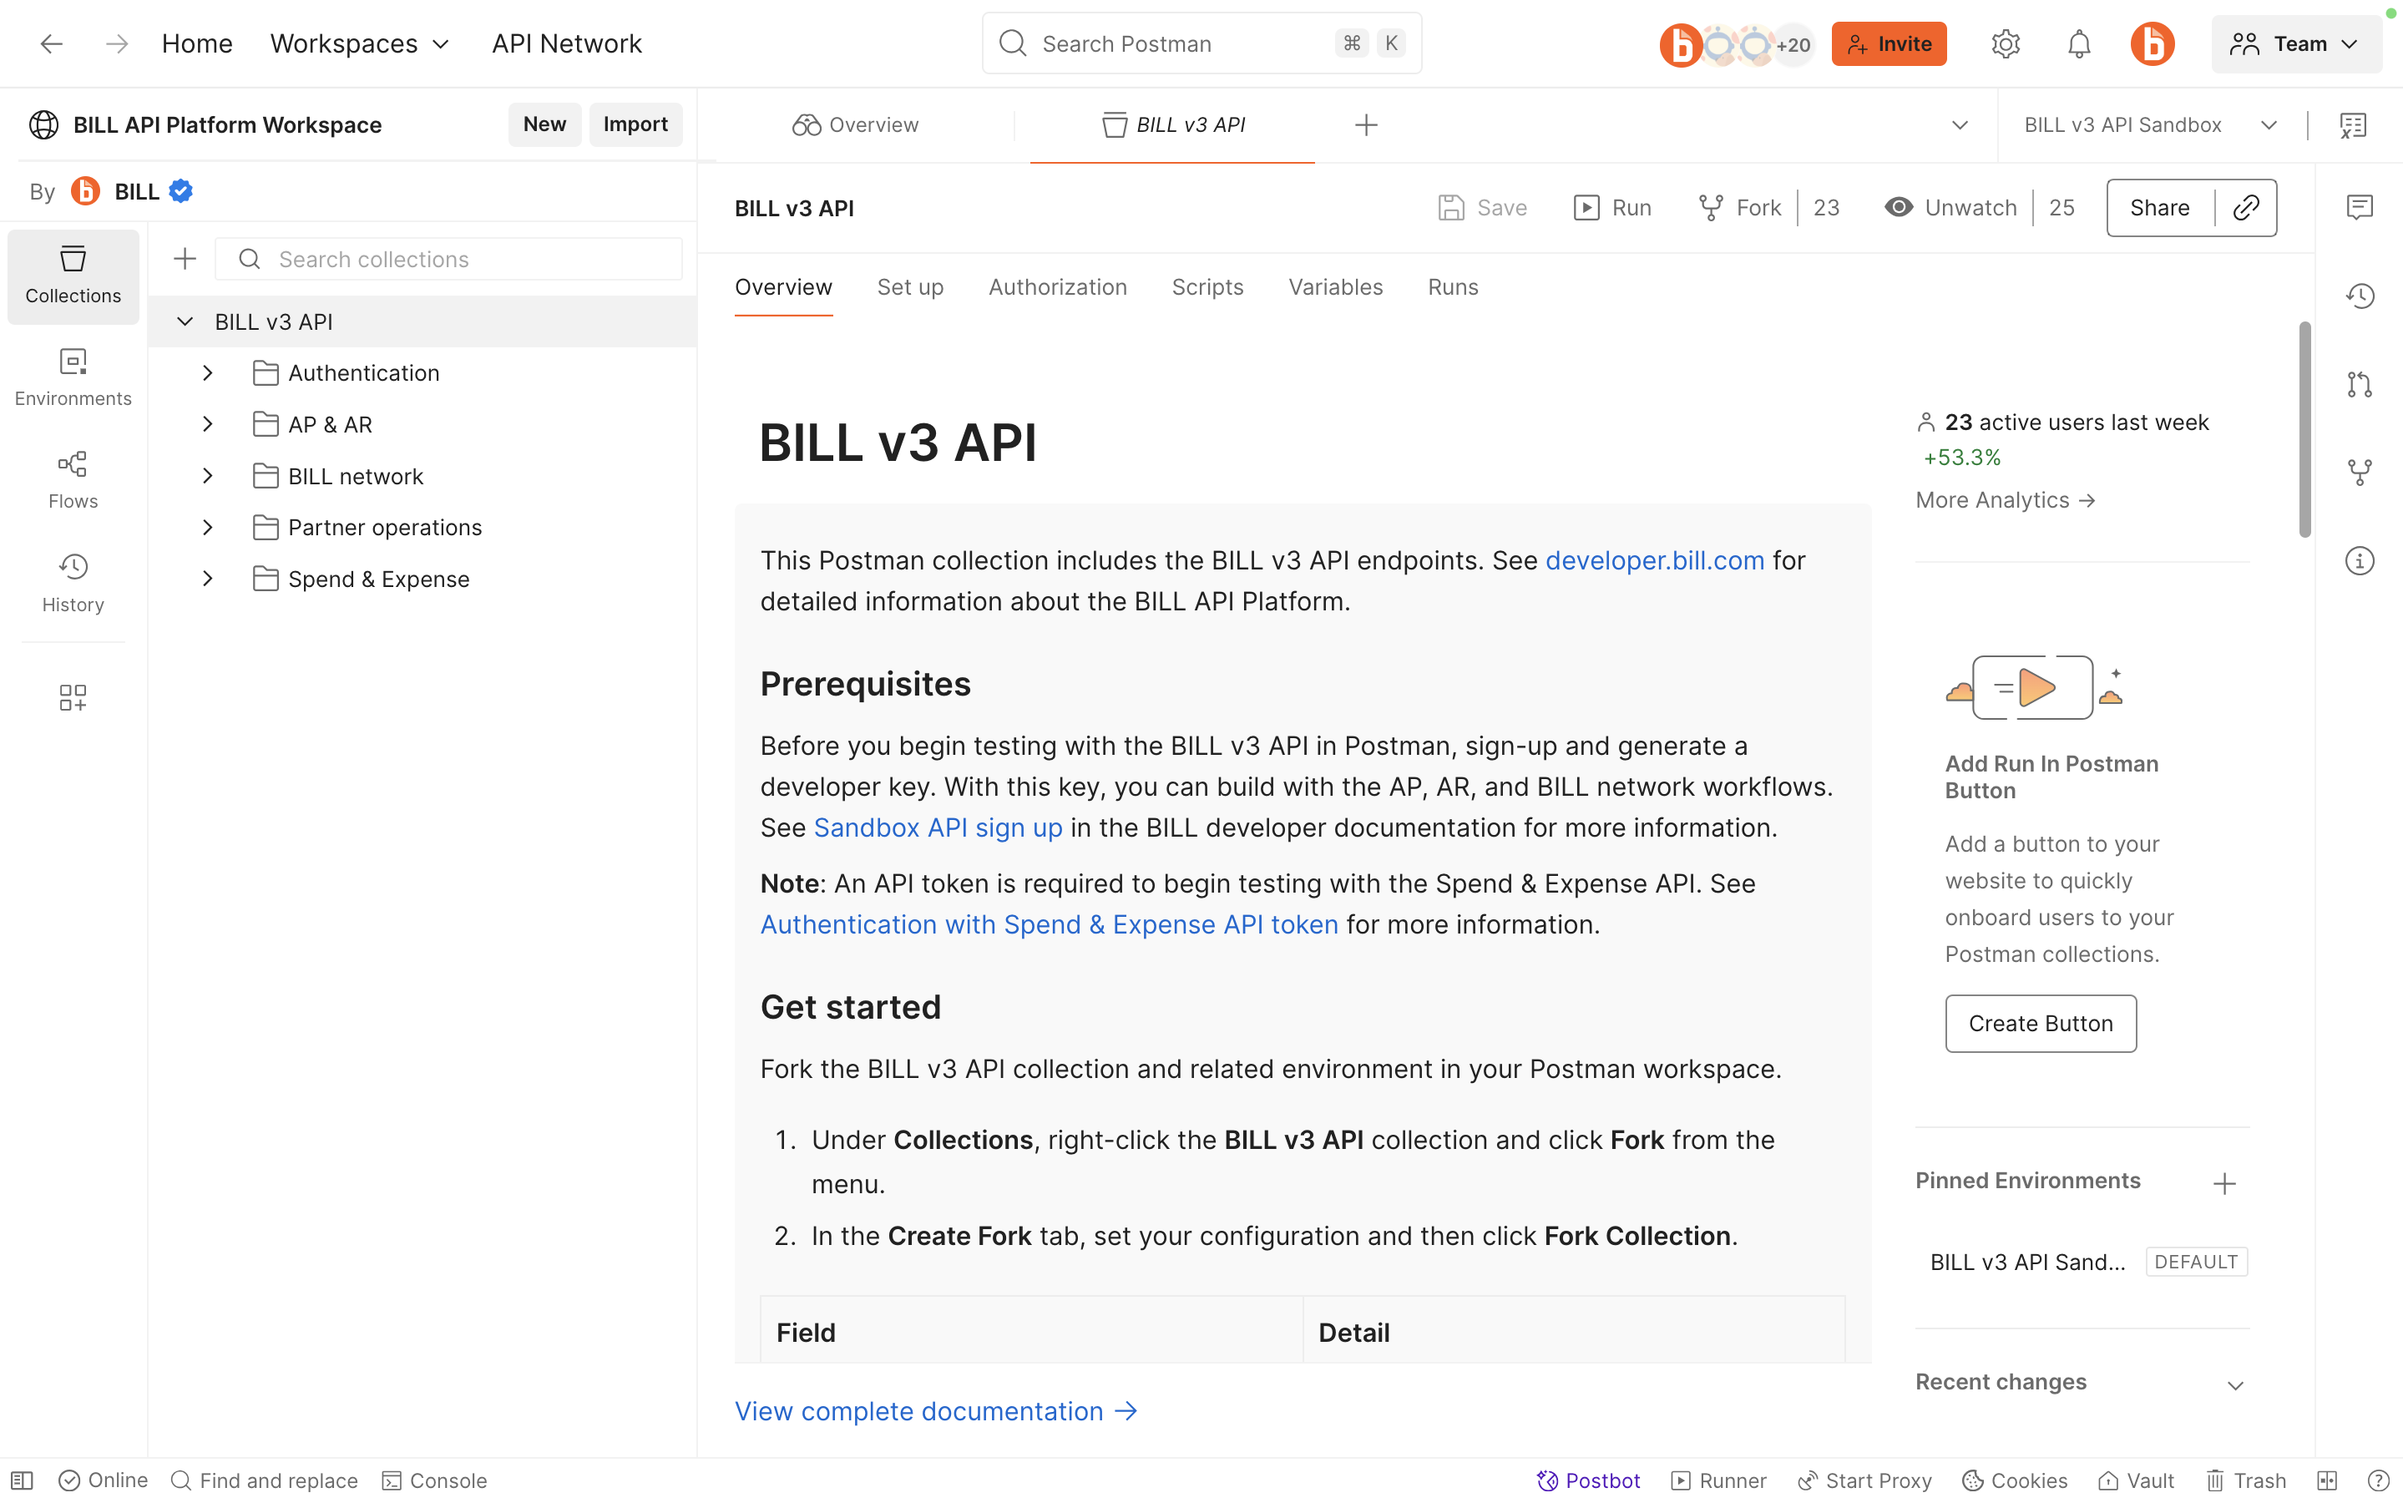Start Proxy from the status bar
This screenshot has height=1503, width=2403.
[x=1864, y=1480]
